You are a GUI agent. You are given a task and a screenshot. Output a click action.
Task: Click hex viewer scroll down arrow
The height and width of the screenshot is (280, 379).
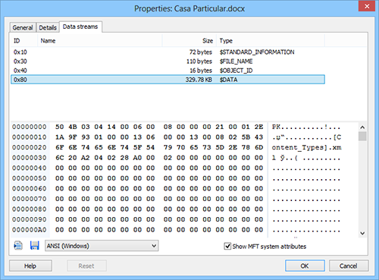click(x=362, y=233)
